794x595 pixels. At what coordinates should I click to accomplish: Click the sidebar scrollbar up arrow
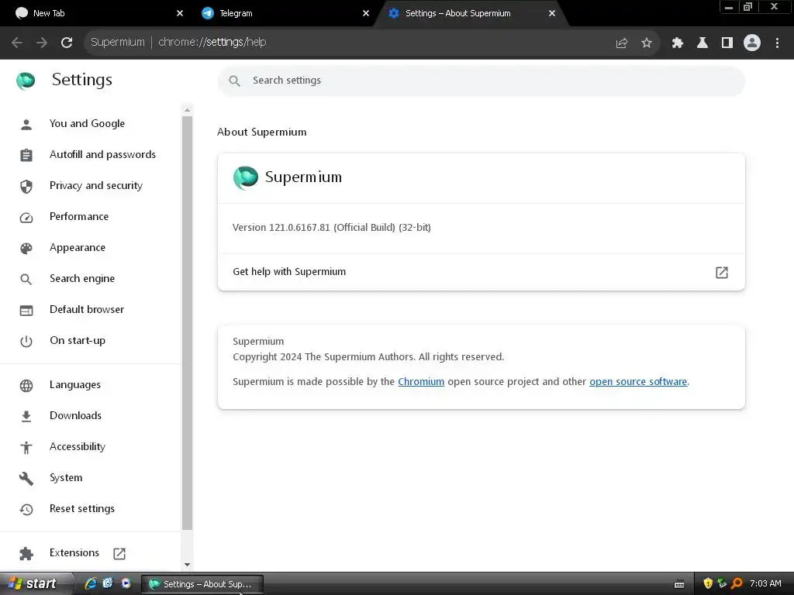[x=188, y=110]
